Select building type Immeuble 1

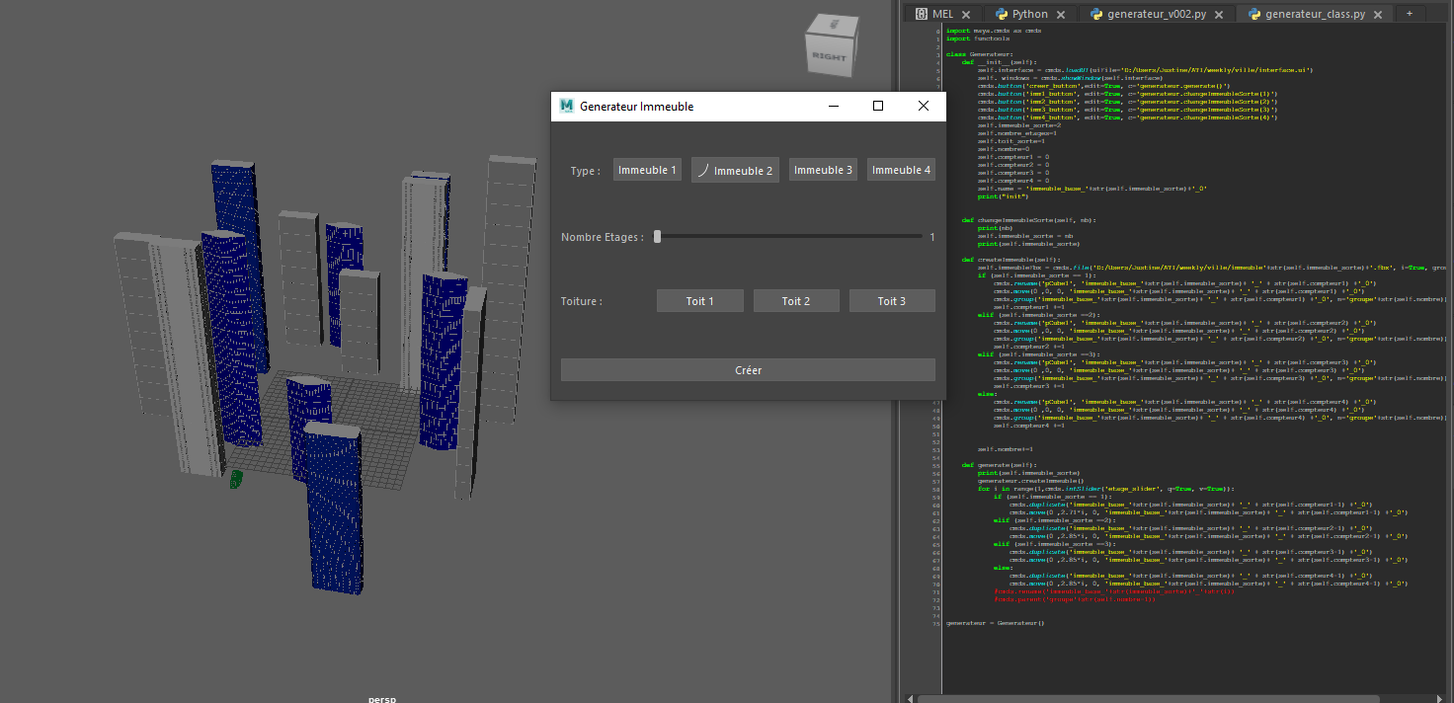647,170
